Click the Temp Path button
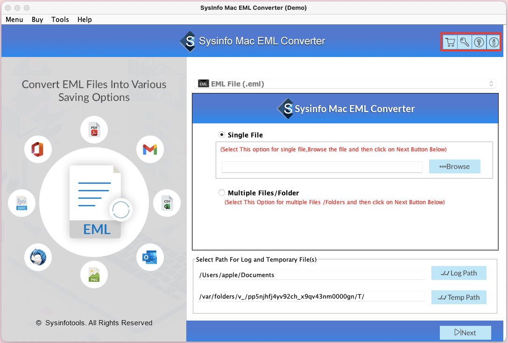Viewport: 508px width, 343px height. click(459, 297)
